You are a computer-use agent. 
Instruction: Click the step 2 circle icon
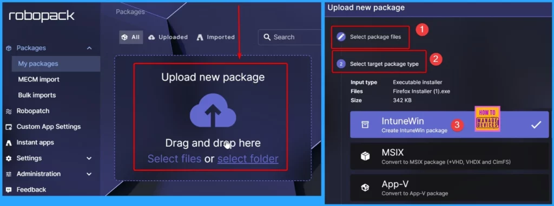coord(341,64)
